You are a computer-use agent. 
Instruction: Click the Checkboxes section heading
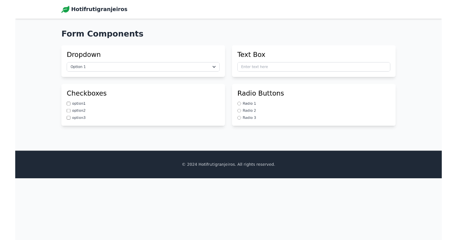(86, 93)
